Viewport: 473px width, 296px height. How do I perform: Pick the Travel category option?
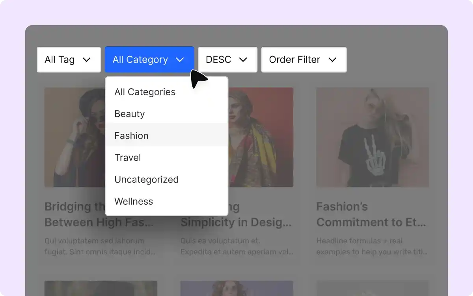pyautogui.click(x=128, y=158)
